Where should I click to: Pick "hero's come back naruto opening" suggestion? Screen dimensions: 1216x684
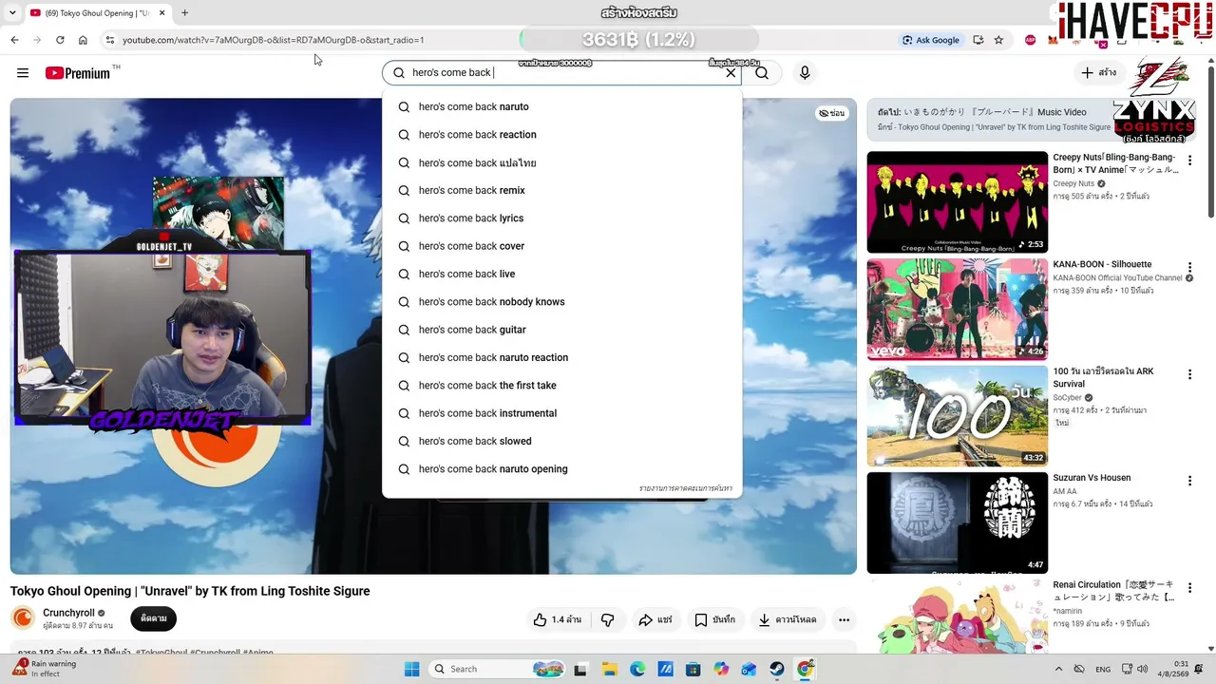tap(561, 469)
